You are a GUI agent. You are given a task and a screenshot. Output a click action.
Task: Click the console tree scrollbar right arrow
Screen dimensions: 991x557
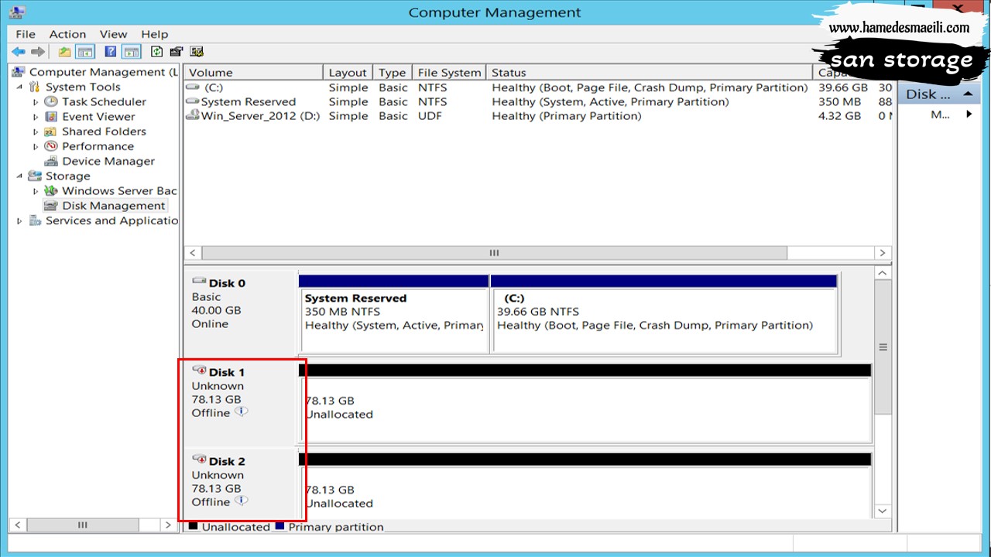(x=168, y=525)
